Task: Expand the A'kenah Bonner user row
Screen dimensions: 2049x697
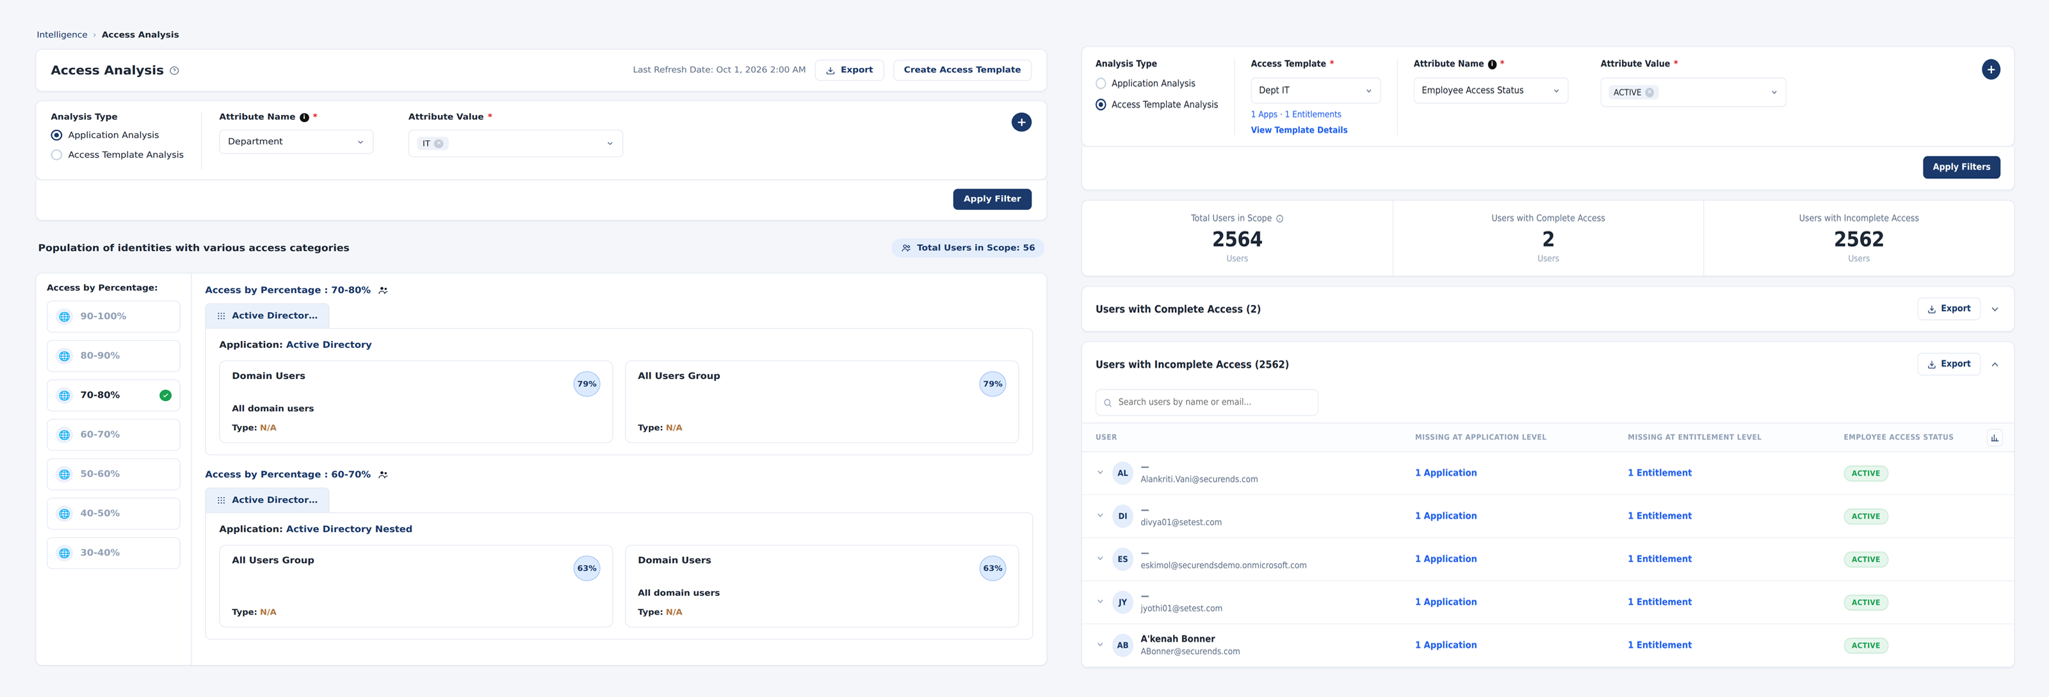Action: (1100, 645)
